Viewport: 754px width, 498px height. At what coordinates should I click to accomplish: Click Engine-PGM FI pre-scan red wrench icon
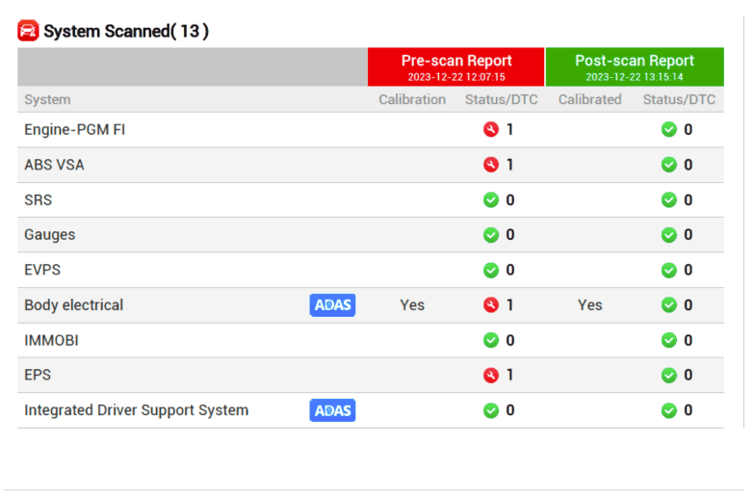[x=491, y=129]
